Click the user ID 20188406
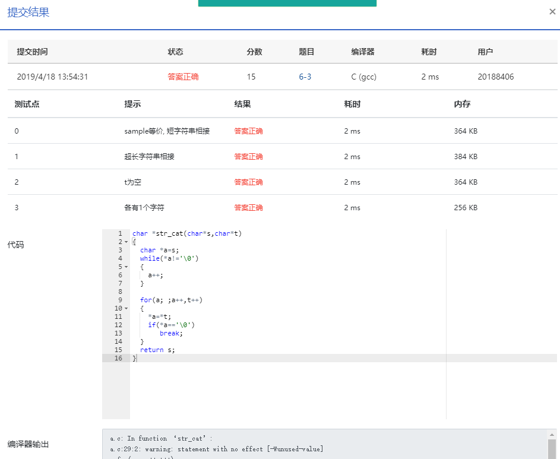The height and width of the screenshot is (459, 560). (x=495, y=77)
